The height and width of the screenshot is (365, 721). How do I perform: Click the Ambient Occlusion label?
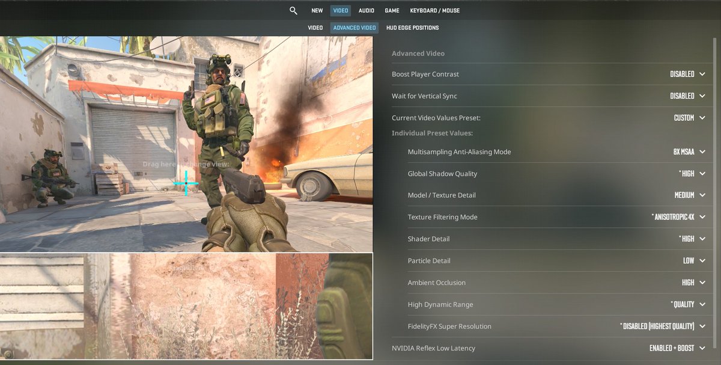point(436,283)
